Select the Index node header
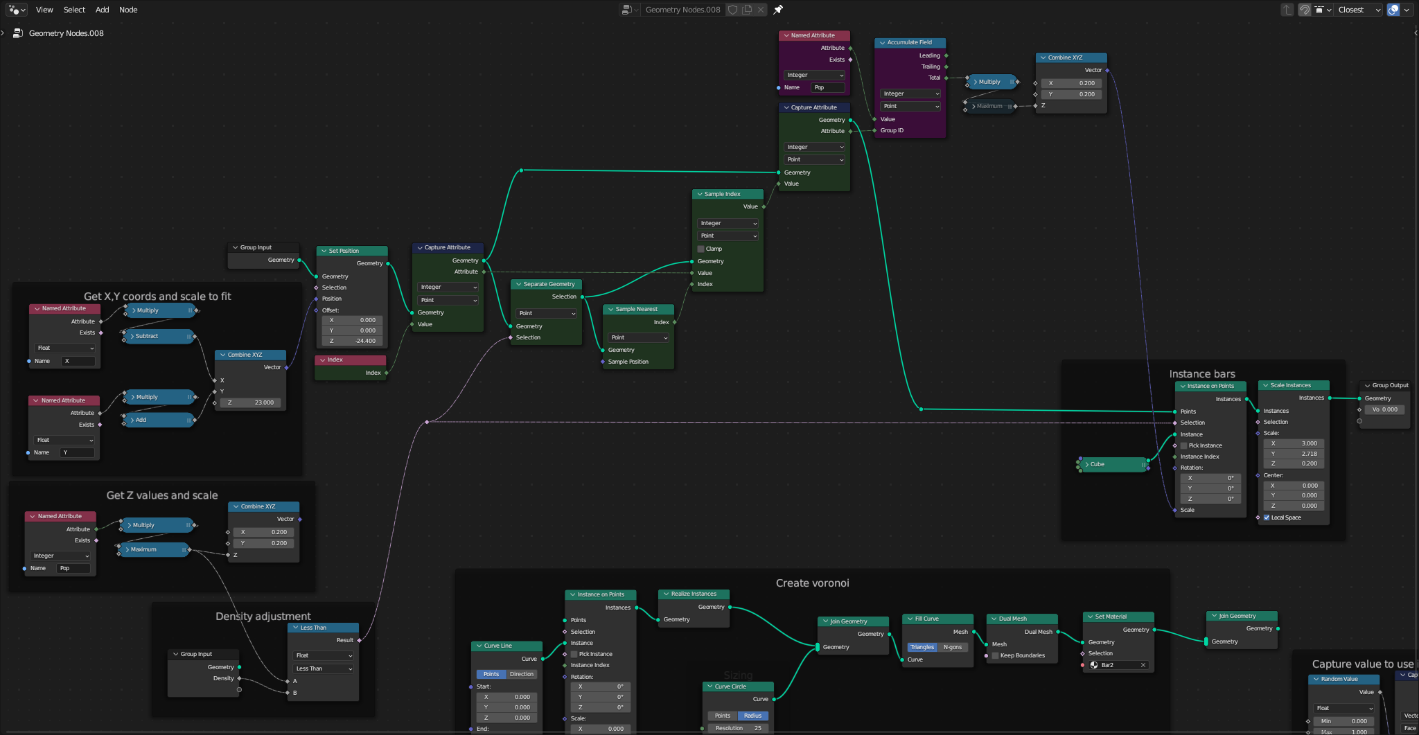Image resolution: width=1419 pixels, height=735 pixels. click(350, 360)
